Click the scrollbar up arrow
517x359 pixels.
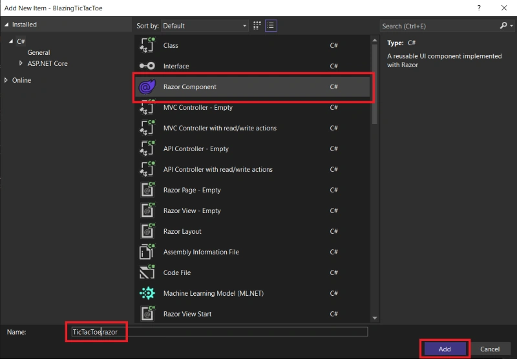point(375,40)
